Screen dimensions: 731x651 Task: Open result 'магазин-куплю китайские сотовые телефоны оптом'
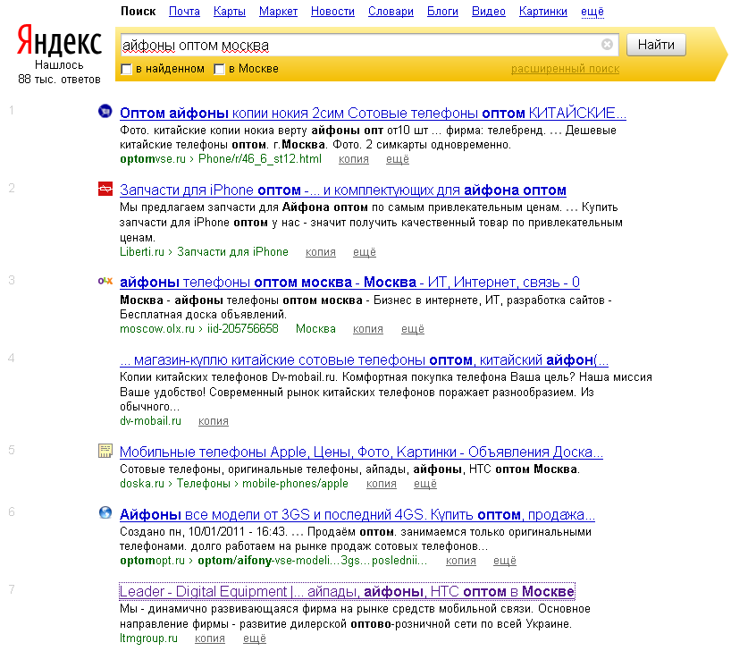tap(364, 359)
